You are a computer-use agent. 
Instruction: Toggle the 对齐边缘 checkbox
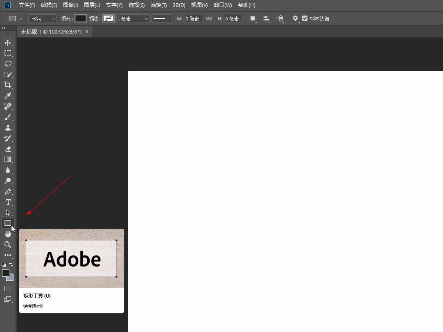[305, 18]
